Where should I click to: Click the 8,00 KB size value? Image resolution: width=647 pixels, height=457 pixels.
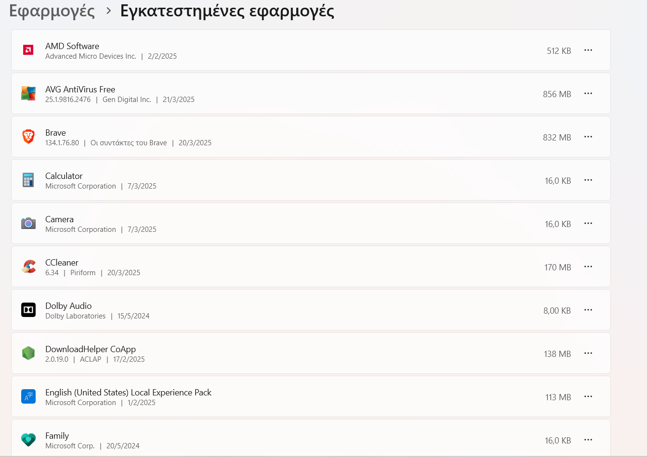point(557,311)
